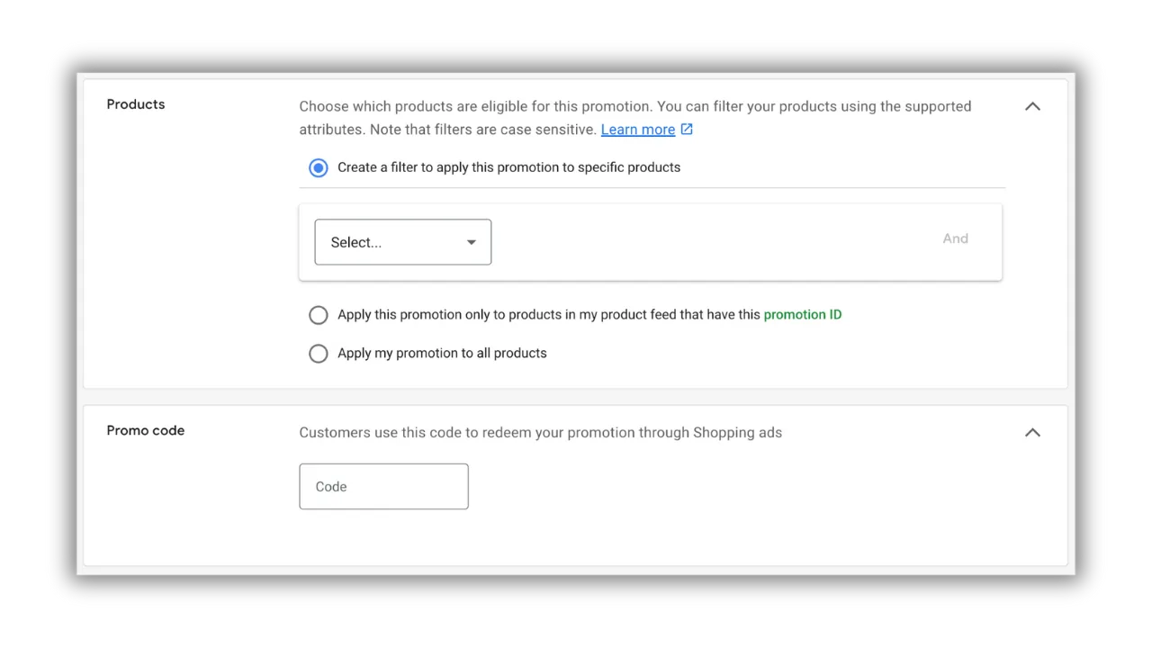Open the external link icon beside Learn more
The image size is (1152, 648).
[x=687, y=130]
